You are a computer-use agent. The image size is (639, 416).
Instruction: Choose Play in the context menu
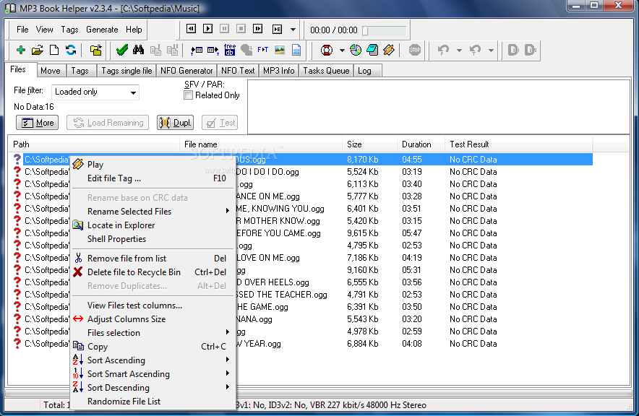point(153,165)
